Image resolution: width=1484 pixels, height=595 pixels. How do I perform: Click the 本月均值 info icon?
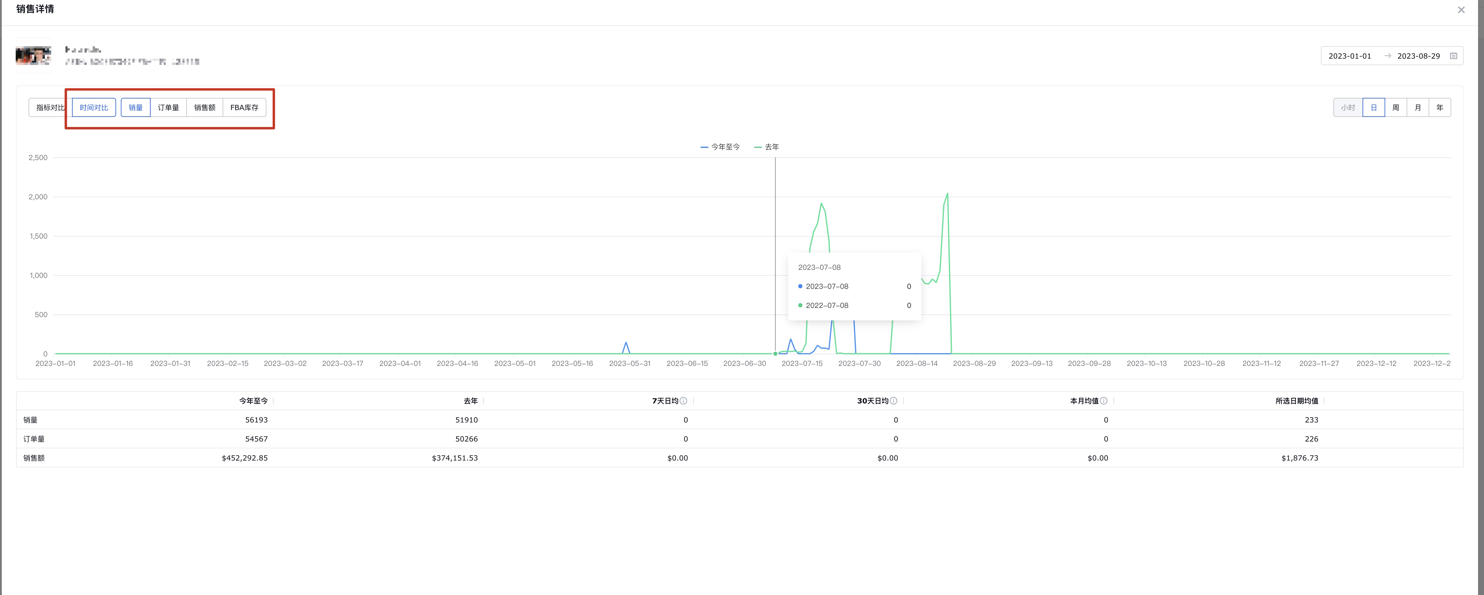(x=1104, y=401)
